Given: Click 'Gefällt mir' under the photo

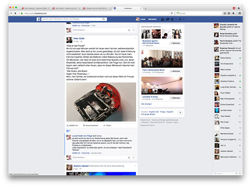Looking at the screenshot, I should [72, 126].
